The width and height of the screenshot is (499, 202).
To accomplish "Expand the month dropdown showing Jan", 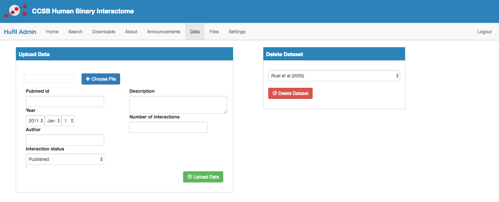I will 53,121.
